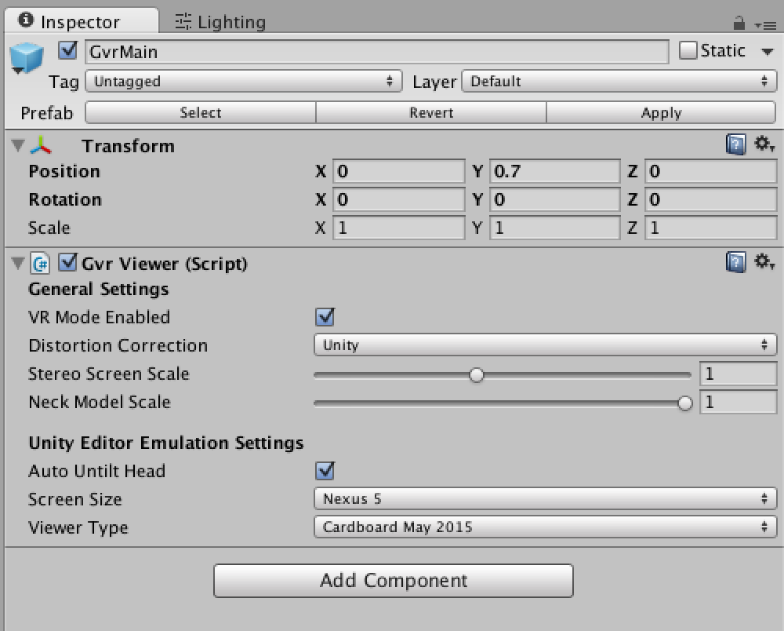The width and height of the screenshot is (784, 631).
Task: Click the Rotation Y field
Action: point(554,199)
